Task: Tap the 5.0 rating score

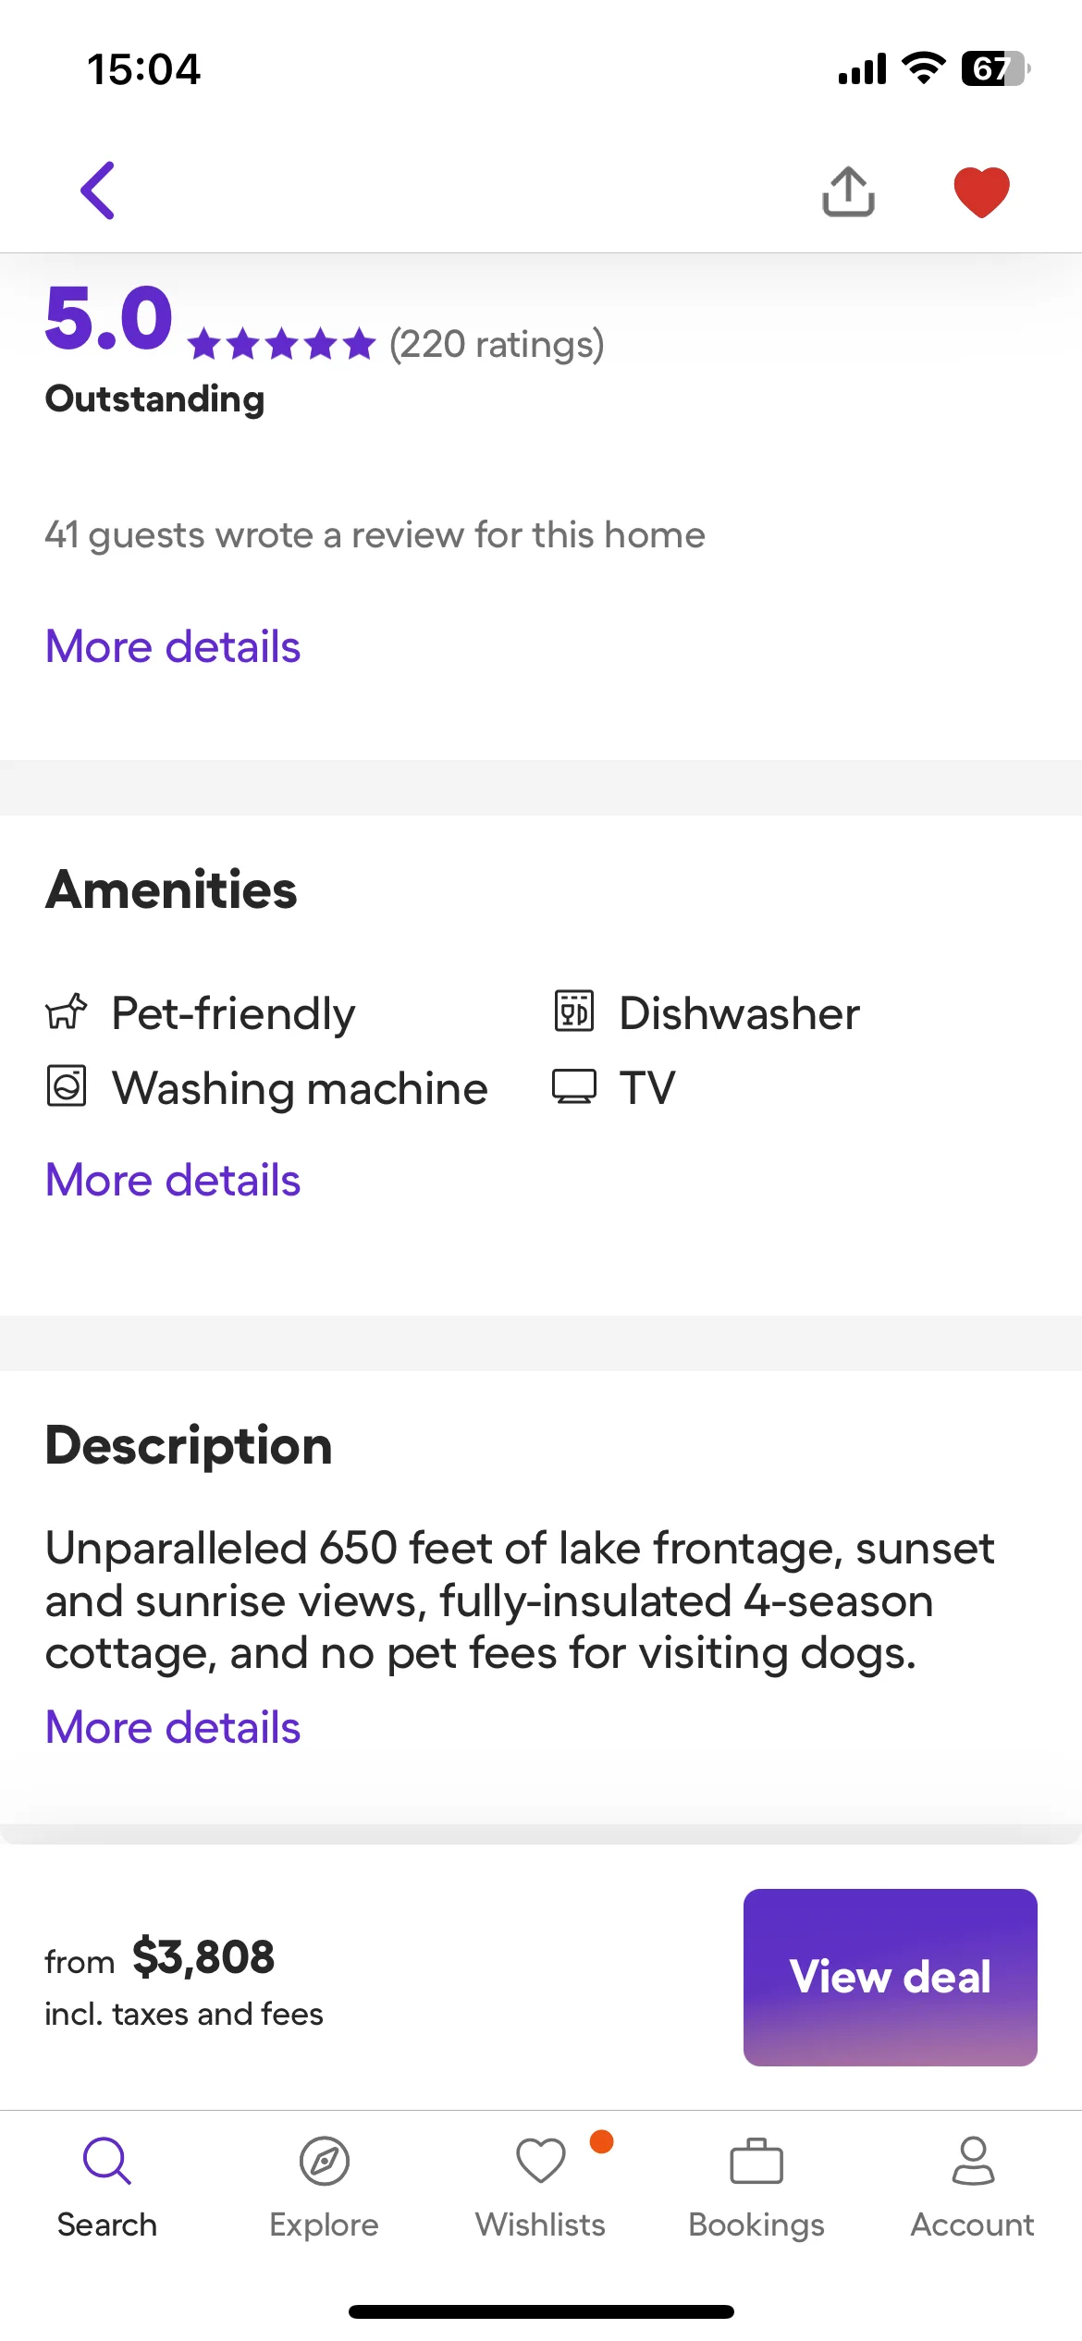Action: coord(109,318)
